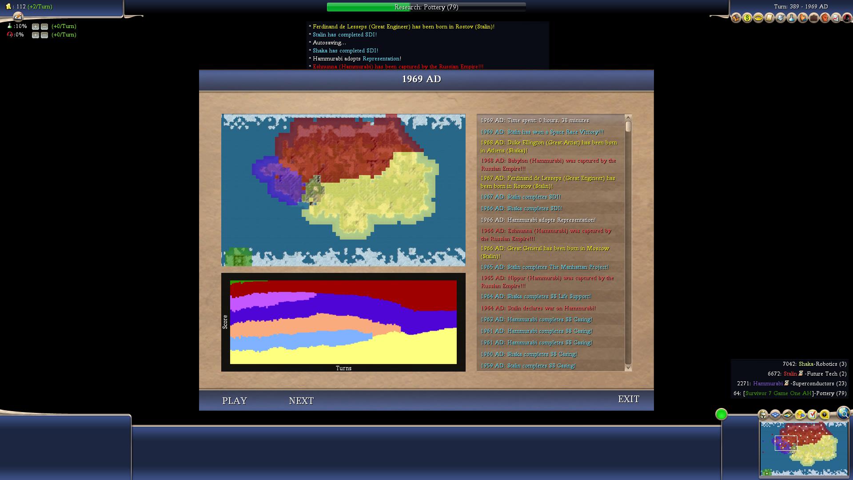Click 'Ferdinand de Lesseps' top notification message
Image resolution: width=853 pixels, height=480 pixels.
click(x=403, y=27)
